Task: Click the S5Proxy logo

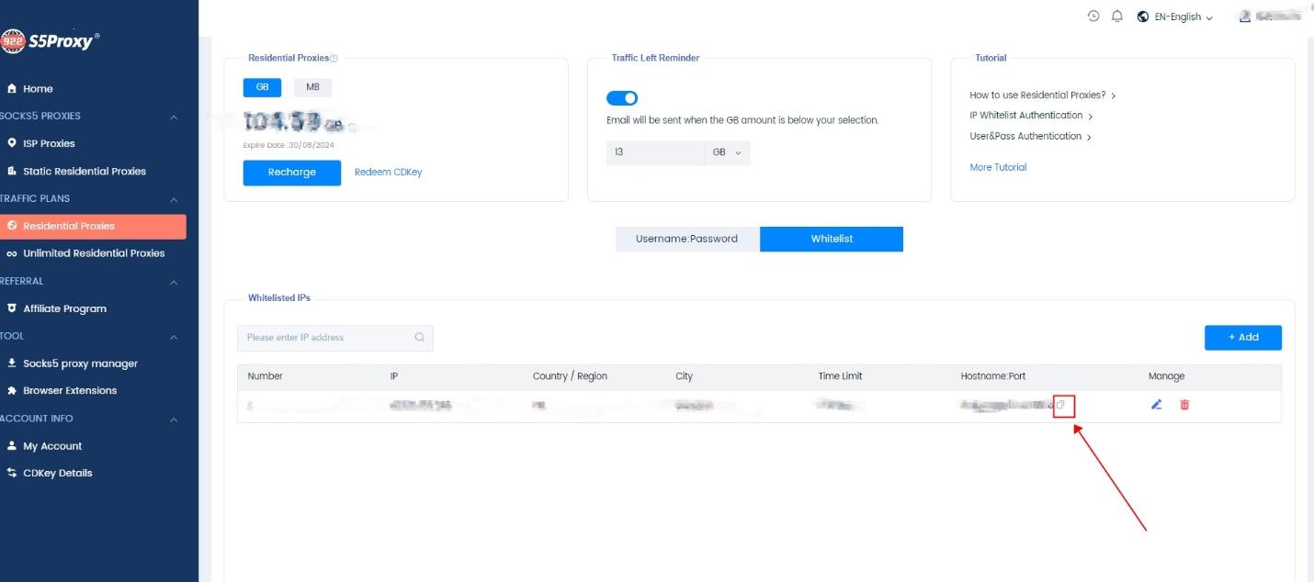Action: click(x=51, y=39)
